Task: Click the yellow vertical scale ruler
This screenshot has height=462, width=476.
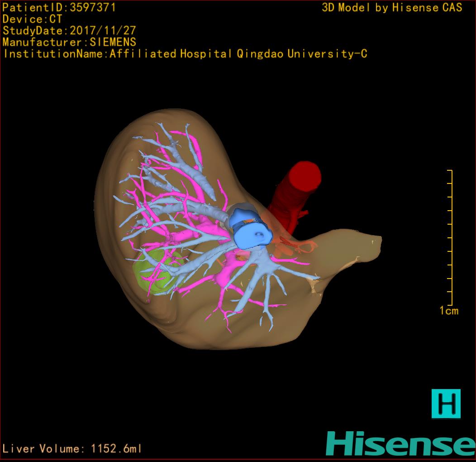Action: click(x=450, y=237)
